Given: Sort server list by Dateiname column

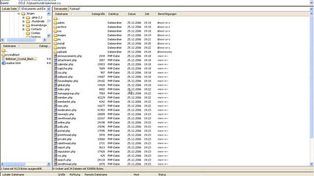Looking at the screenshot, I should (x=71, y=14).
